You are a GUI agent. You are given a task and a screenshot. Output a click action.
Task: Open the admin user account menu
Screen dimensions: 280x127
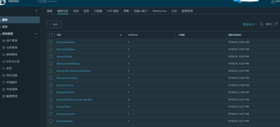coord(275,2)
